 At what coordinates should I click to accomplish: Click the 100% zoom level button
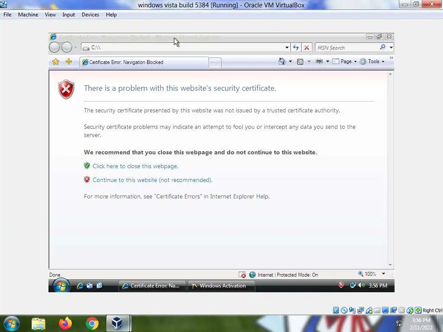367,274
